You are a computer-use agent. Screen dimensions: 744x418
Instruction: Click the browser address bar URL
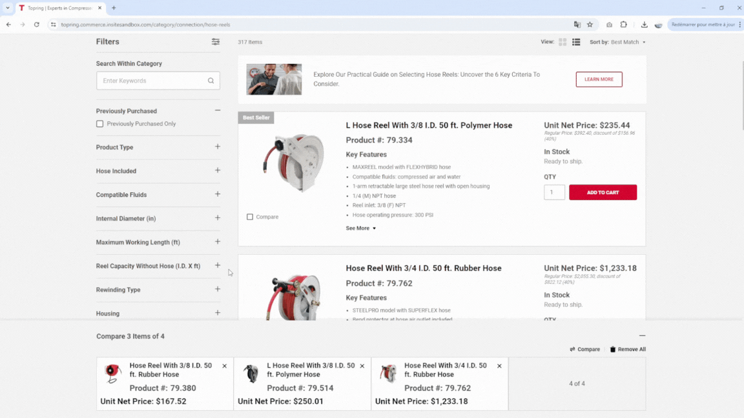tap(145, 25)
